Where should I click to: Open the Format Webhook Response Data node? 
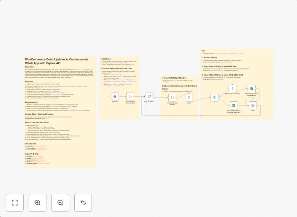[x=130, y=97]
